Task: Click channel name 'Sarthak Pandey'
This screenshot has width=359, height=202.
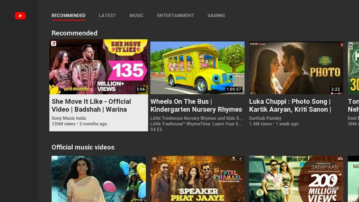Action: pyautogui.click(x=265, y=118)
